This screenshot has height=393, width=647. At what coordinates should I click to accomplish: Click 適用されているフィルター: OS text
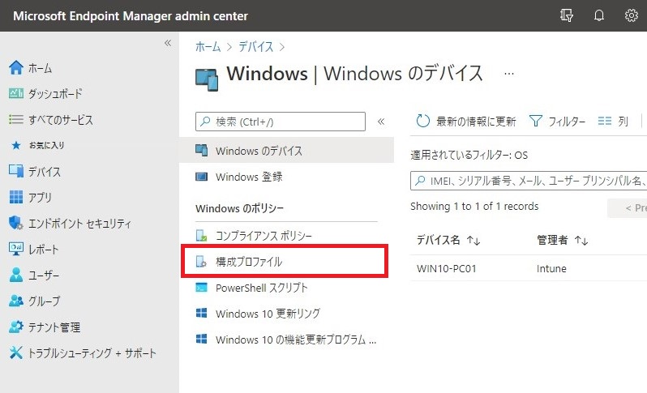pos(469,155)
